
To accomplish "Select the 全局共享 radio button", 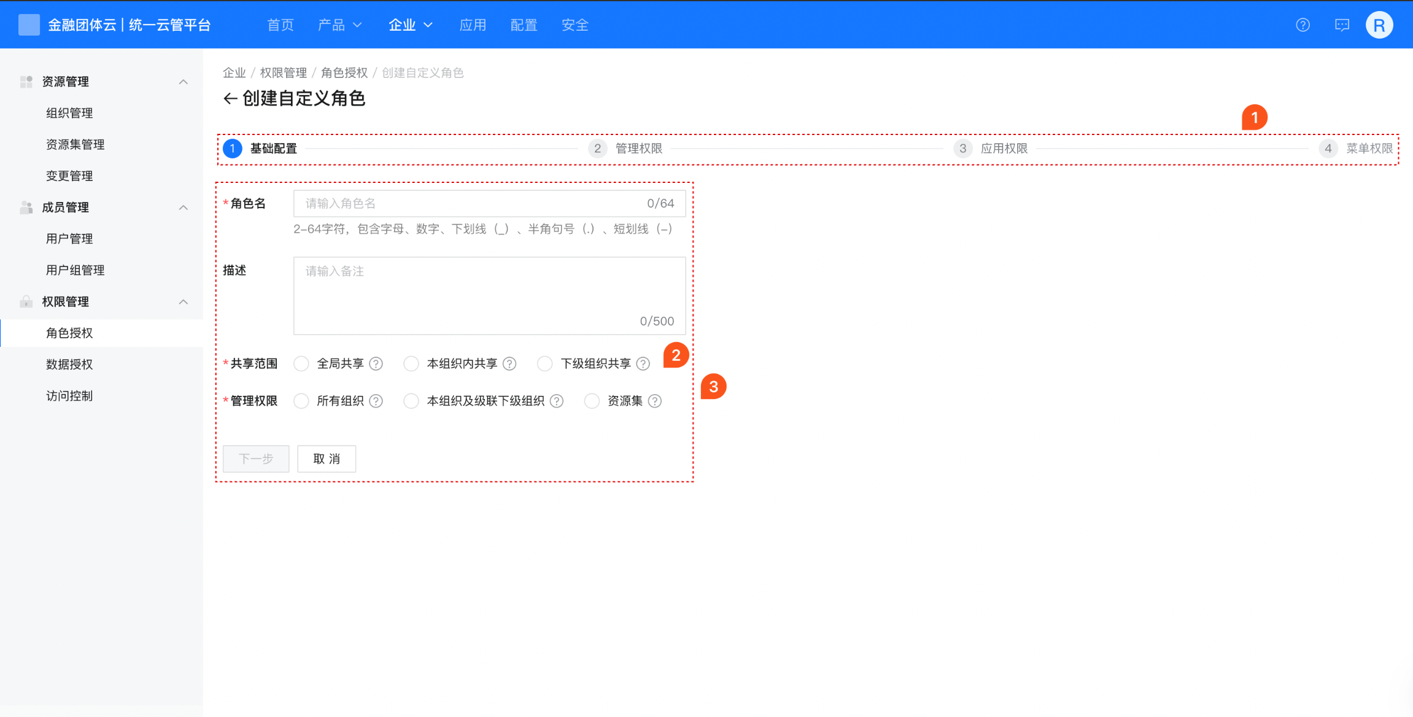I will pos(301,364).
